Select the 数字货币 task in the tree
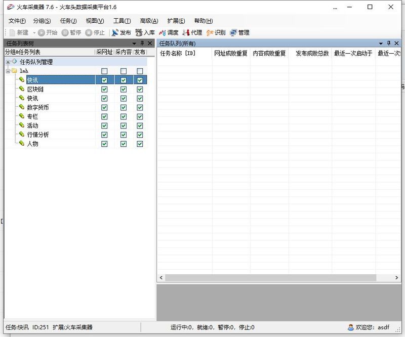 click(x=38, y=107)
